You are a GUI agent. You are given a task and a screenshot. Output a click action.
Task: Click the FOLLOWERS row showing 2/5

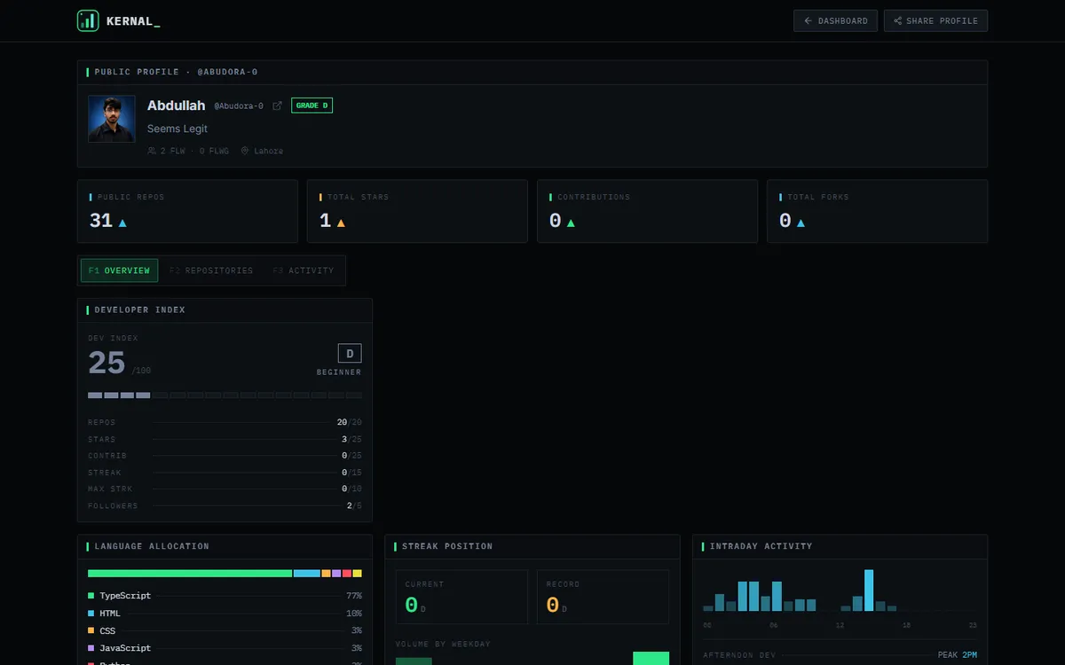tap(225, 506)
